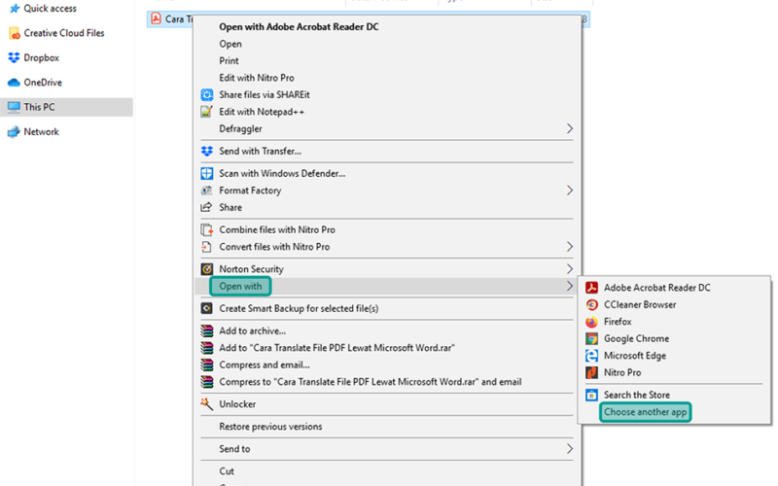Expand the Format Factory submenu arrow
778x486 pixels.
point(570,191)
